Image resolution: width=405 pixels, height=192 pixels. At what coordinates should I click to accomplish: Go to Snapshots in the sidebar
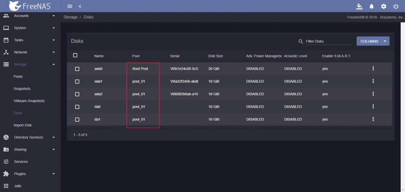pyautogui.click(x=22, y=89)
